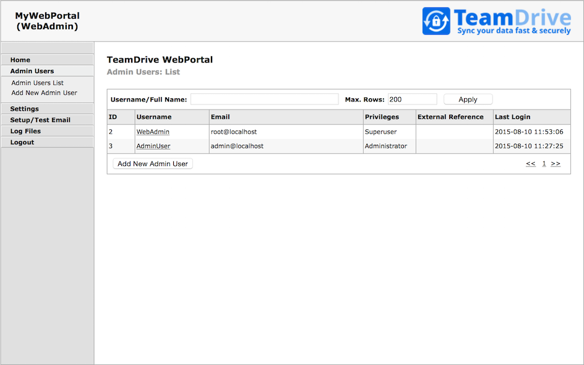Select the root@localhost email cell
Viewport: 584px width, 365px height.
[286, 132]
